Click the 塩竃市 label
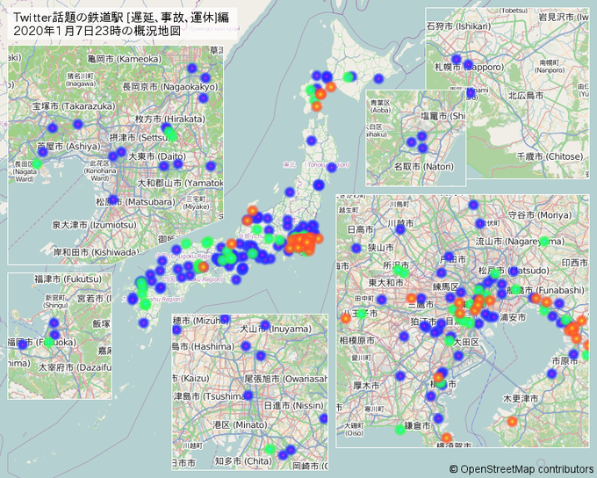 434,116
